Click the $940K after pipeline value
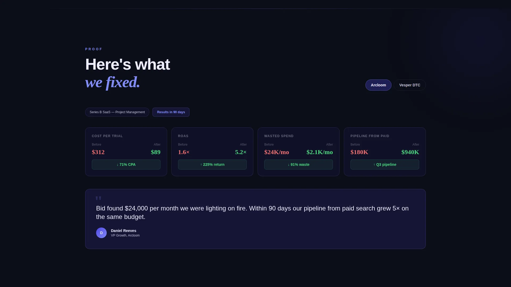 [x=410, y=152]
